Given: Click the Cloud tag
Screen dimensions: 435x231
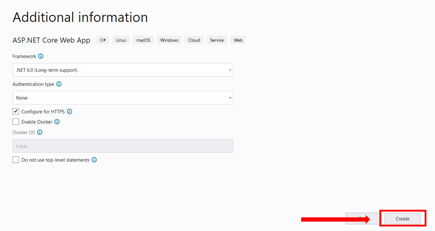Looking at the screenshot, I should click(194, 40).
